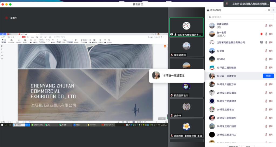
Task: Toggle the video list view icon at panel corner
Action: point(274,10)
